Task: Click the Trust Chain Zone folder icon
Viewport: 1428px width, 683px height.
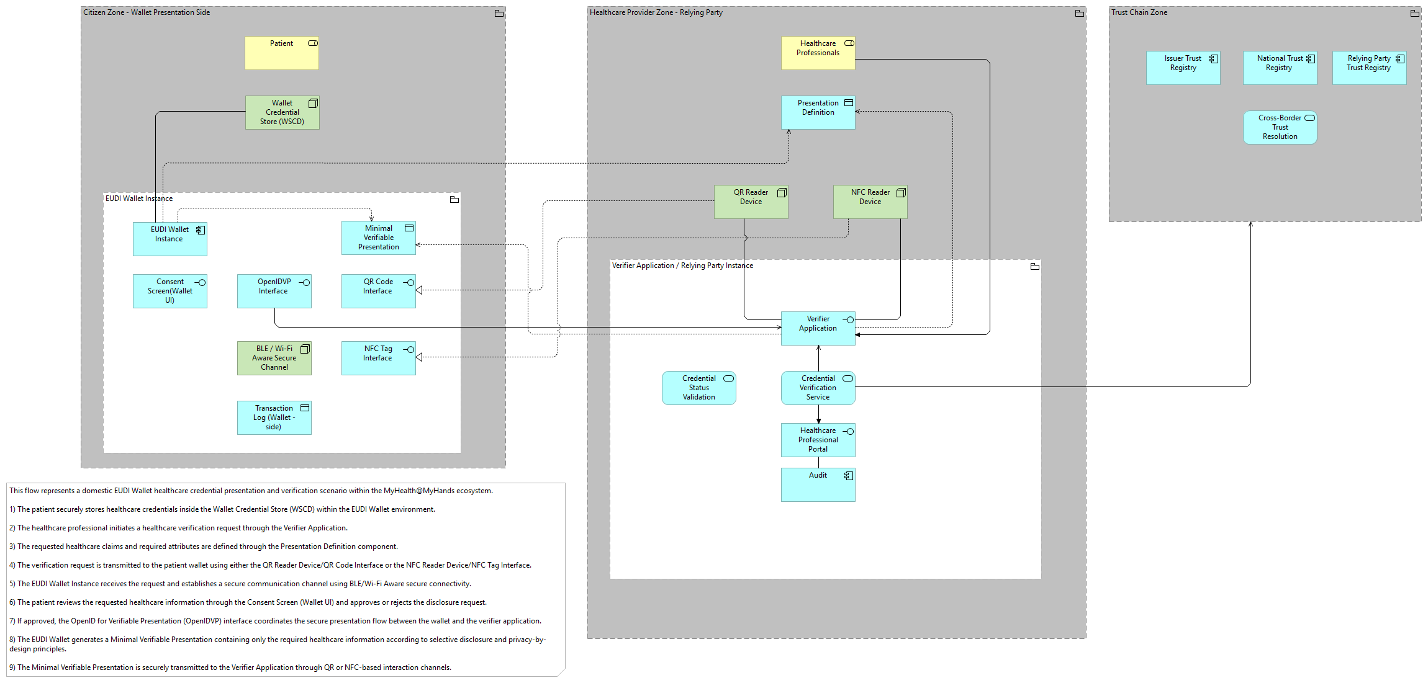Action: pyautogui.click(x=1414, y=13)
